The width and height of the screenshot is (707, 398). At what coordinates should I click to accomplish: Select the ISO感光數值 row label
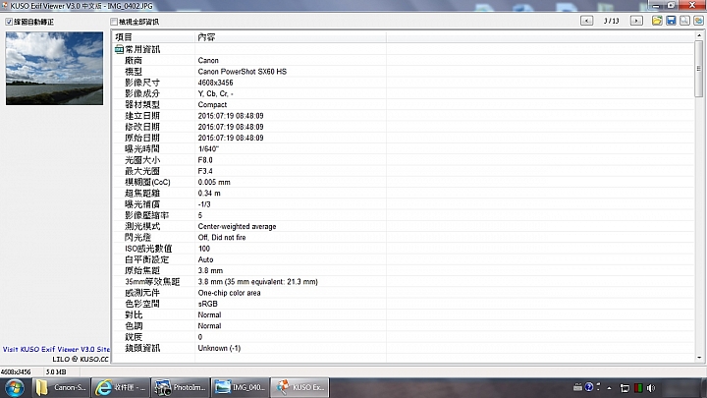click(x=148, y=249)
